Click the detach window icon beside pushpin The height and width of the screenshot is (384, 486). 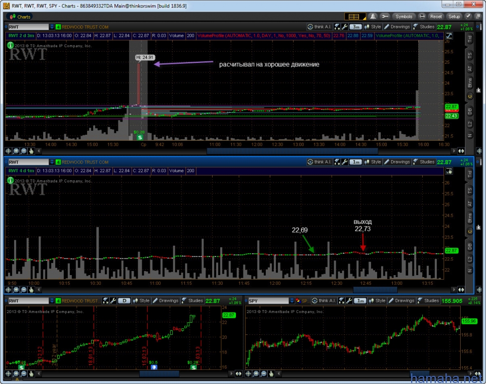click(478, 16)
